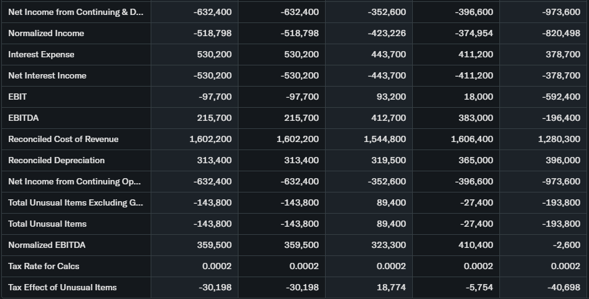Click the Net Income from Continuing & D... label
589x299 pixels.
[x=75, y=12]
